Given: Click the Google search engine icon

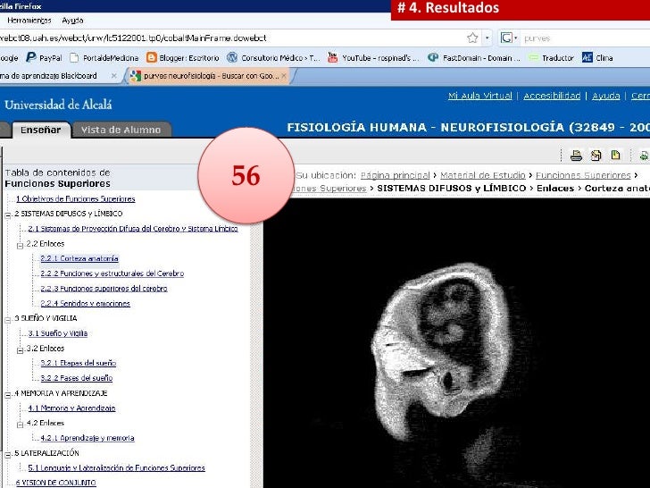Looking at the screenshot, I should click(506, 38).
